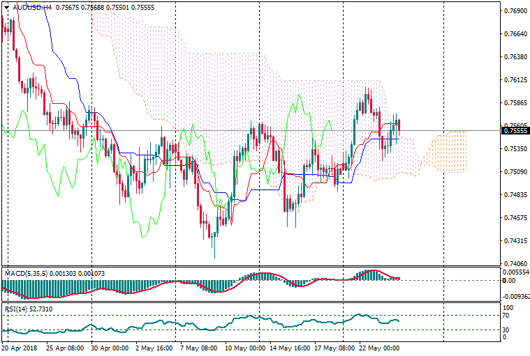Click the future Ichimoku cloud projection at right
Screen dimensions: 530x356
pyautogui.click(x=447, y=152)
